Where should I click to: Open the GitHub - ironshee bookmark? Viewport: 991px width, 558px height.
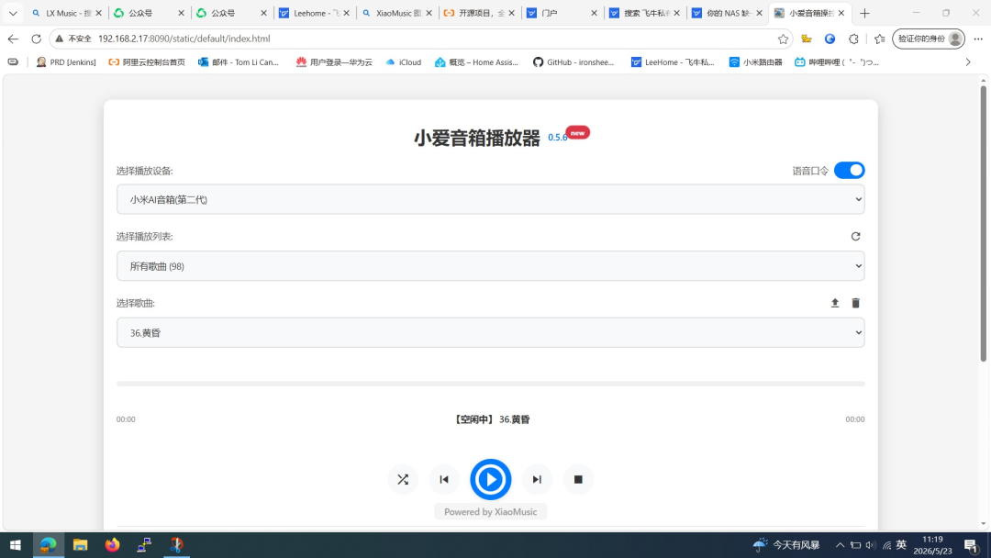pyautogui.click(x=573, y=61)
